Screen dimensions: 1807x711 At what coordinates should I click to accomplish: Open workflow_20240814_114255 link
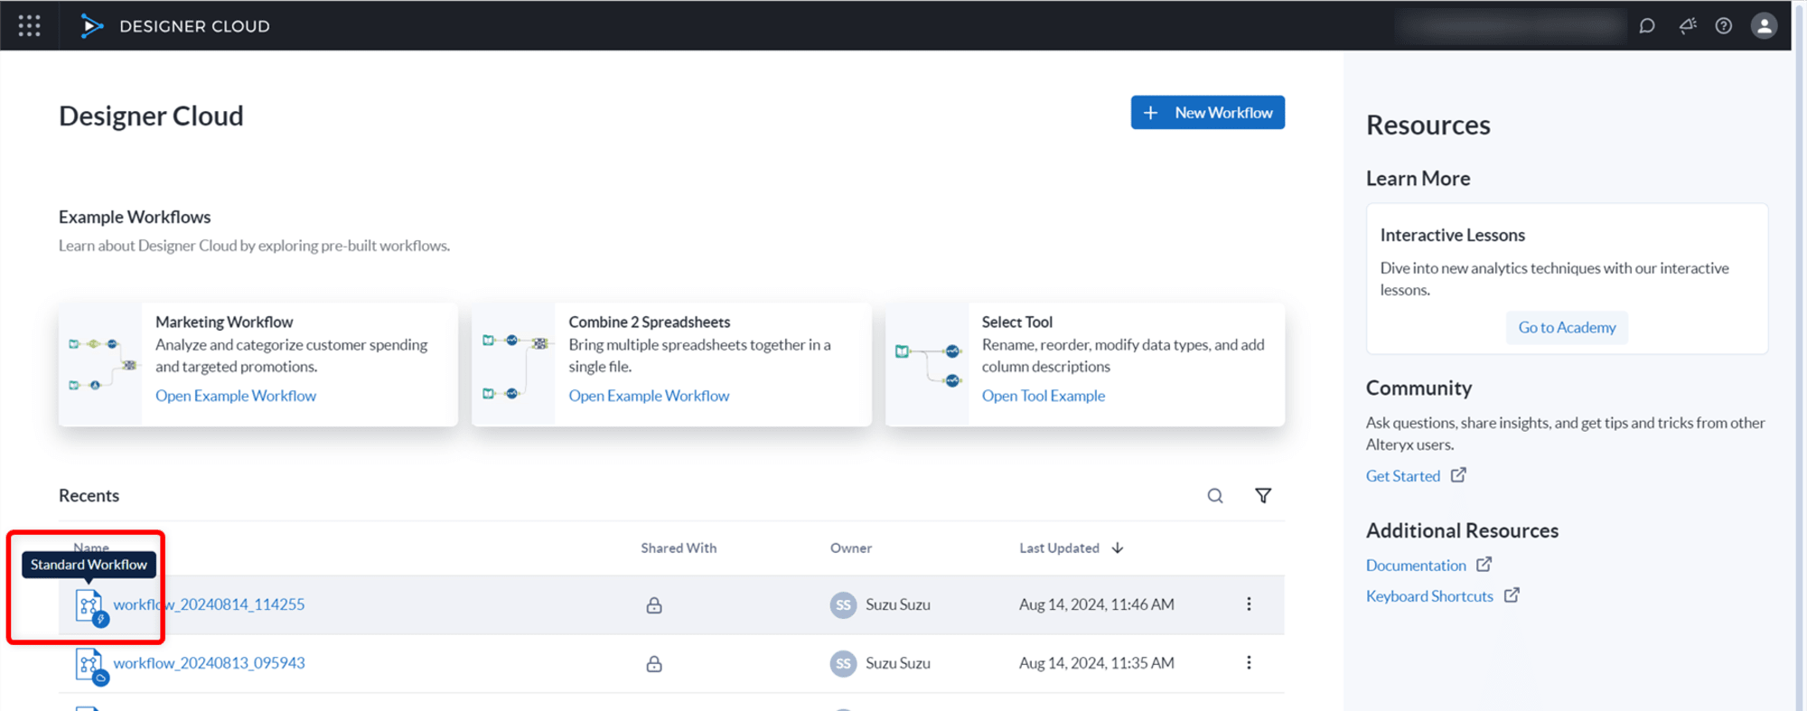209,604
